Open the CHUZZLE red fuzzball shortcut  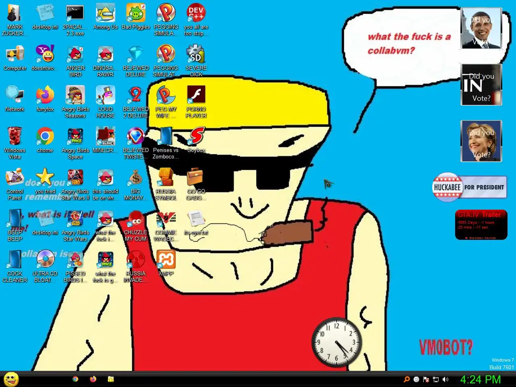(x=135, y=225)
